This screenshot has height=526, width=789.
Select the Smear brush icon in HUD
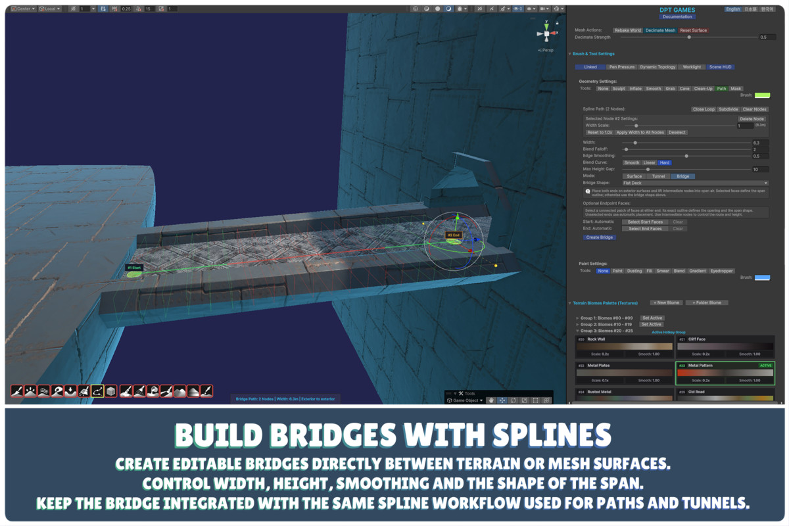point(166,391)
